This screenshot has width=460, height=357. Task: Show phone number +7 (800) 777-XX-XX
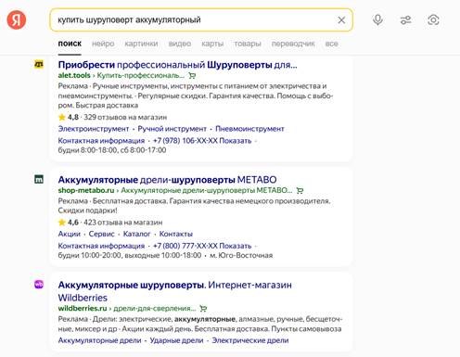202,246
